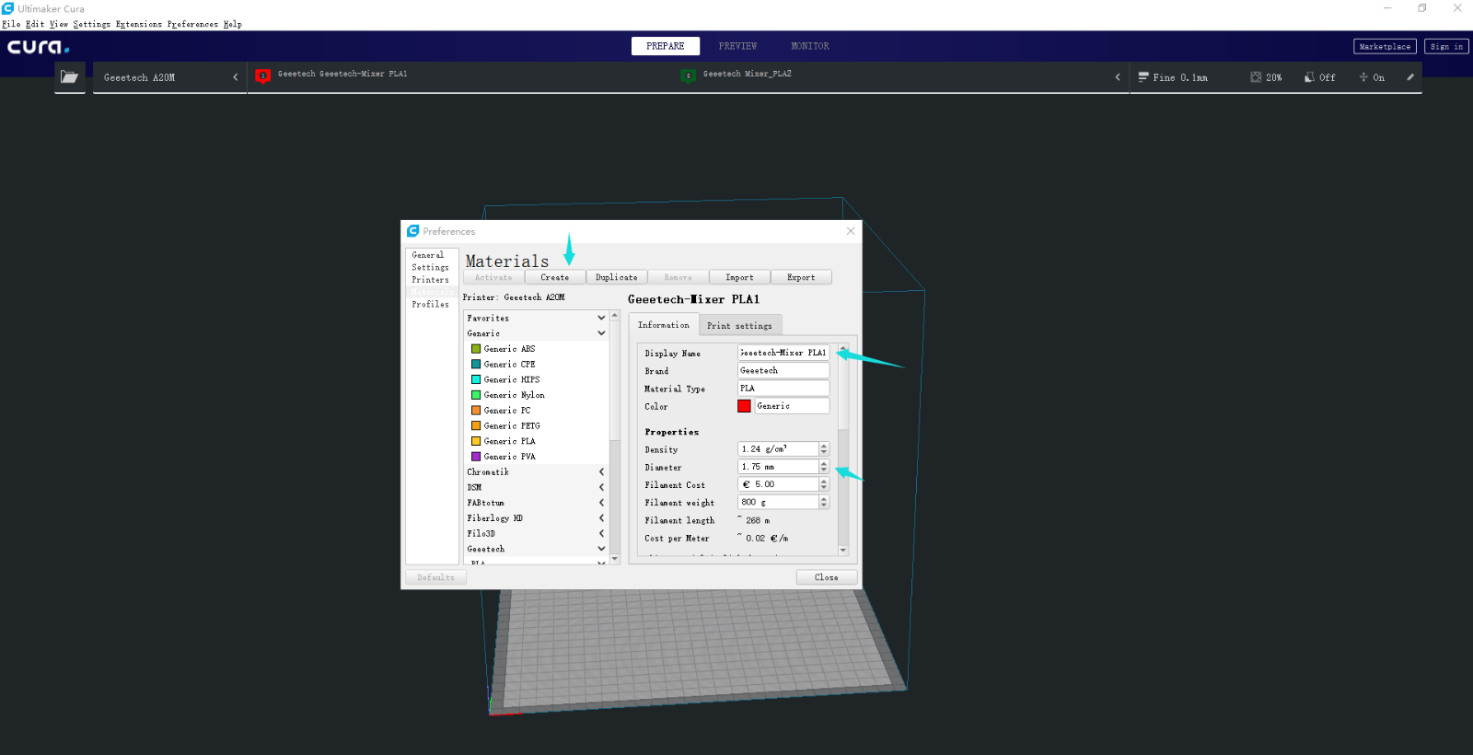This screenshot has width=1473, height=755.
Task: Expand the Chromatik brand group
Action: click(601, 472)
